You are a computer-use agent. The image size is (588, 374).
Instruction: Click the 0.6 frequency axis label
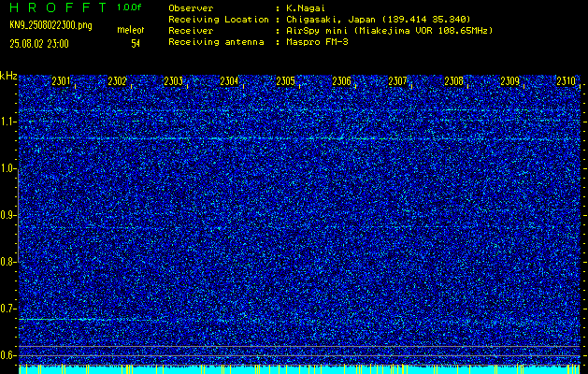click(x=8, y=355)
